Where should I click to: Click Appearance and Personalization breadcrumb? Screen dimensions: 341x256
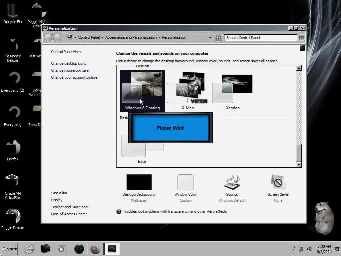click(x=131, y=37)
